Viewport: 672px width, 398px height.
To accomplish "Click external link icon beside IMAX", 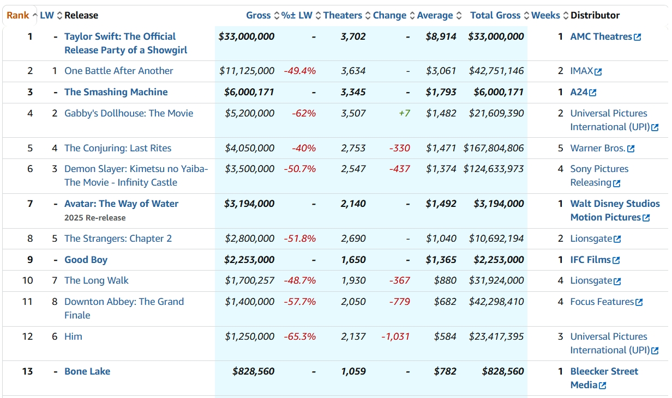I will [x=598, y=71].
